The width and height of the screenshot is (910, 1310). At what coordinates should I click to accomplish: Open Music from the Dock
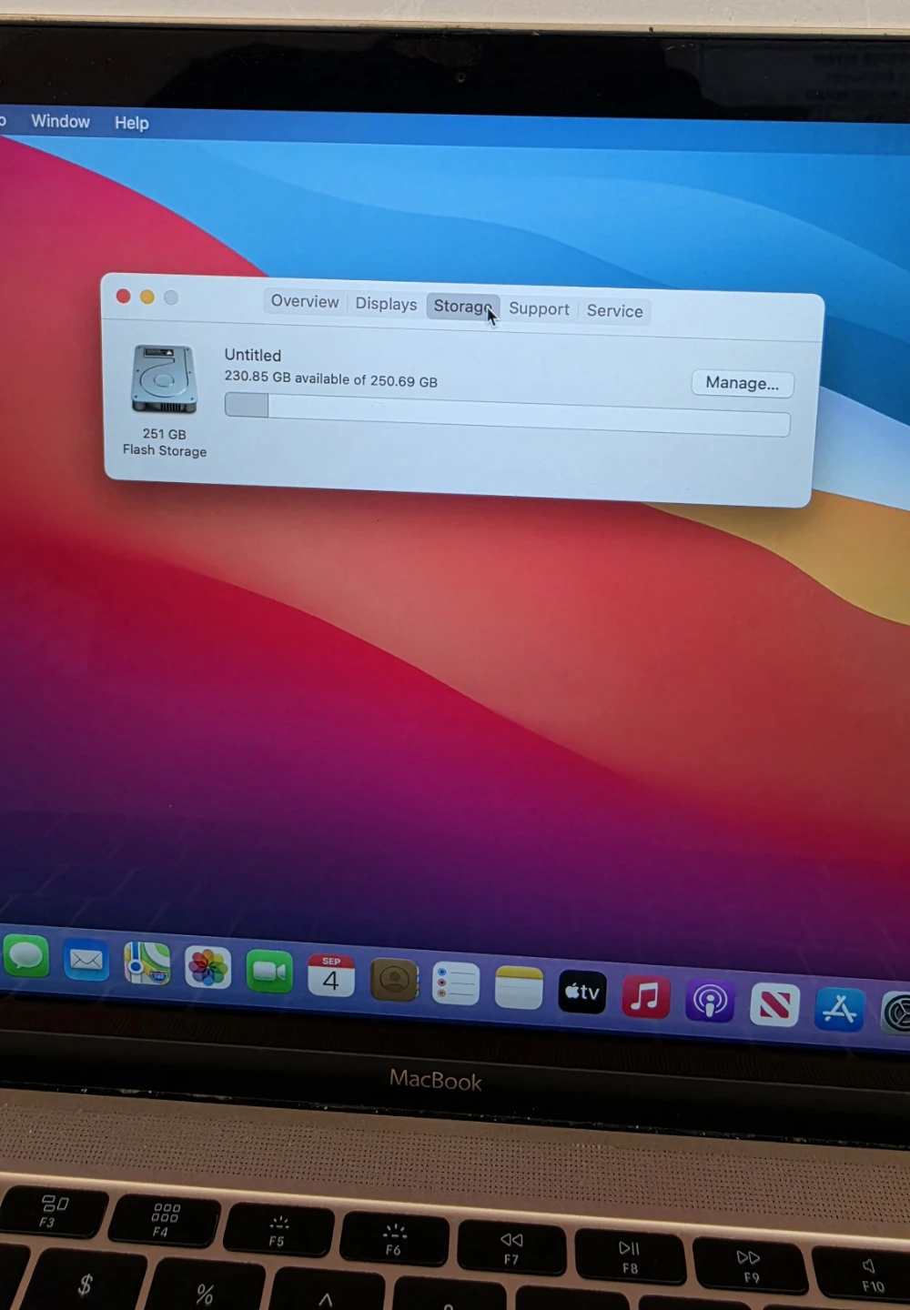[646, 996]
